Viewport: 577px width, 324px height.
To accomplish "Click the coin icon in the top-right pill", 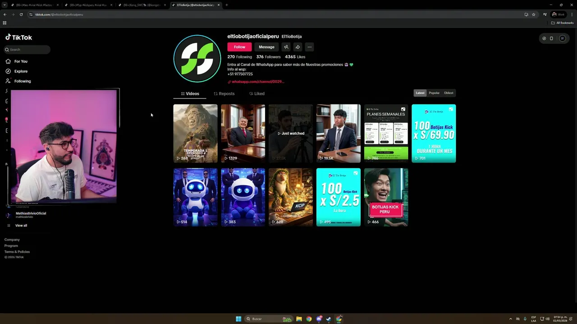I will coord(544,38).
